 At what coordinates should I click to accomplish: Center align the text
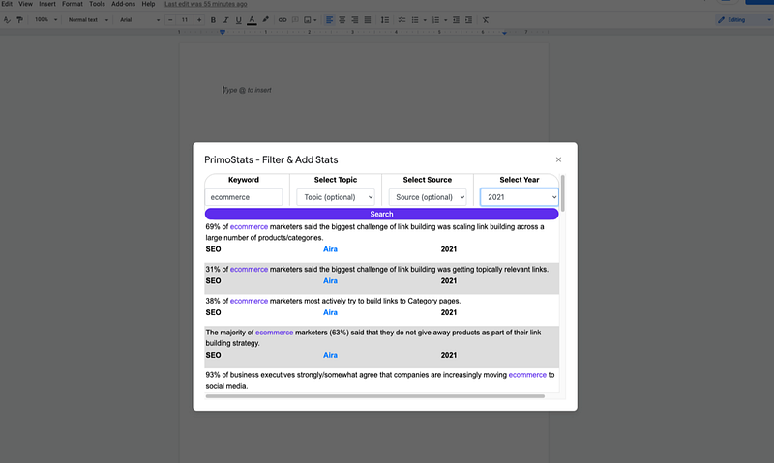(342, 20)
